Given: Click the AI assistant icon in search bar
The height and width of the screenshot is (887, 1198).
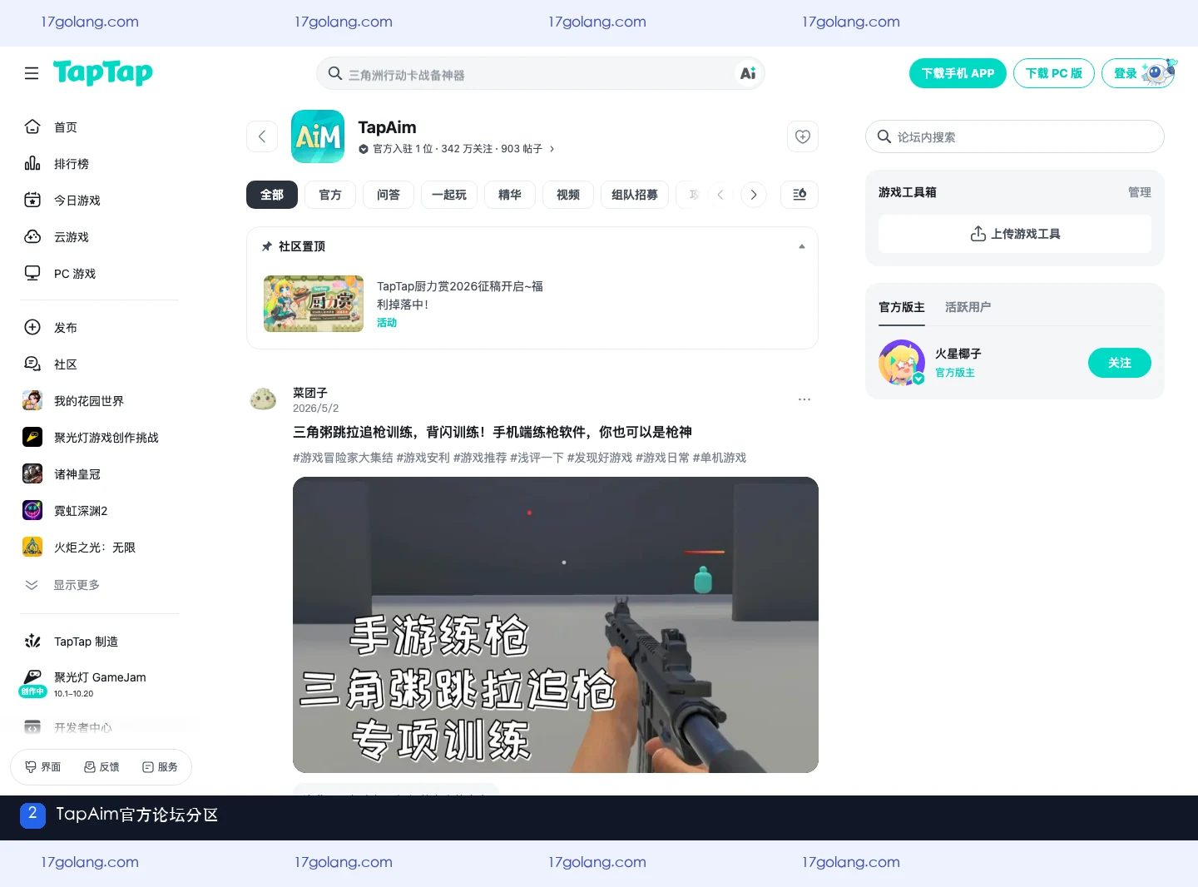Looking at the screenshot, I should click(x=748, y=73).
